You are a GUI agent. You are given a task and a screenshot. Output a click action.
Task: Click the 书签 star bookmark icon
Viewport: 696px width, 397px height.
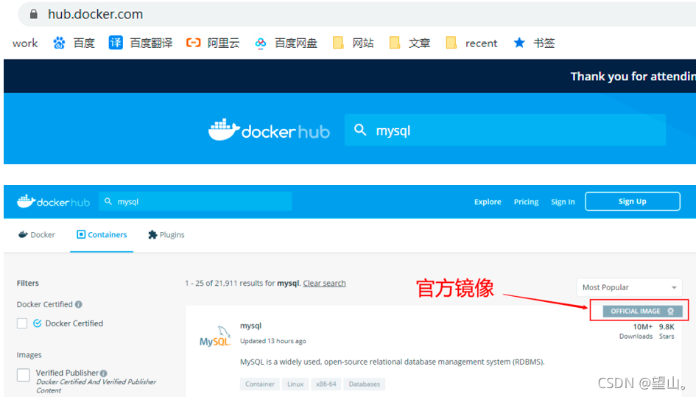[x=519, y=43]
